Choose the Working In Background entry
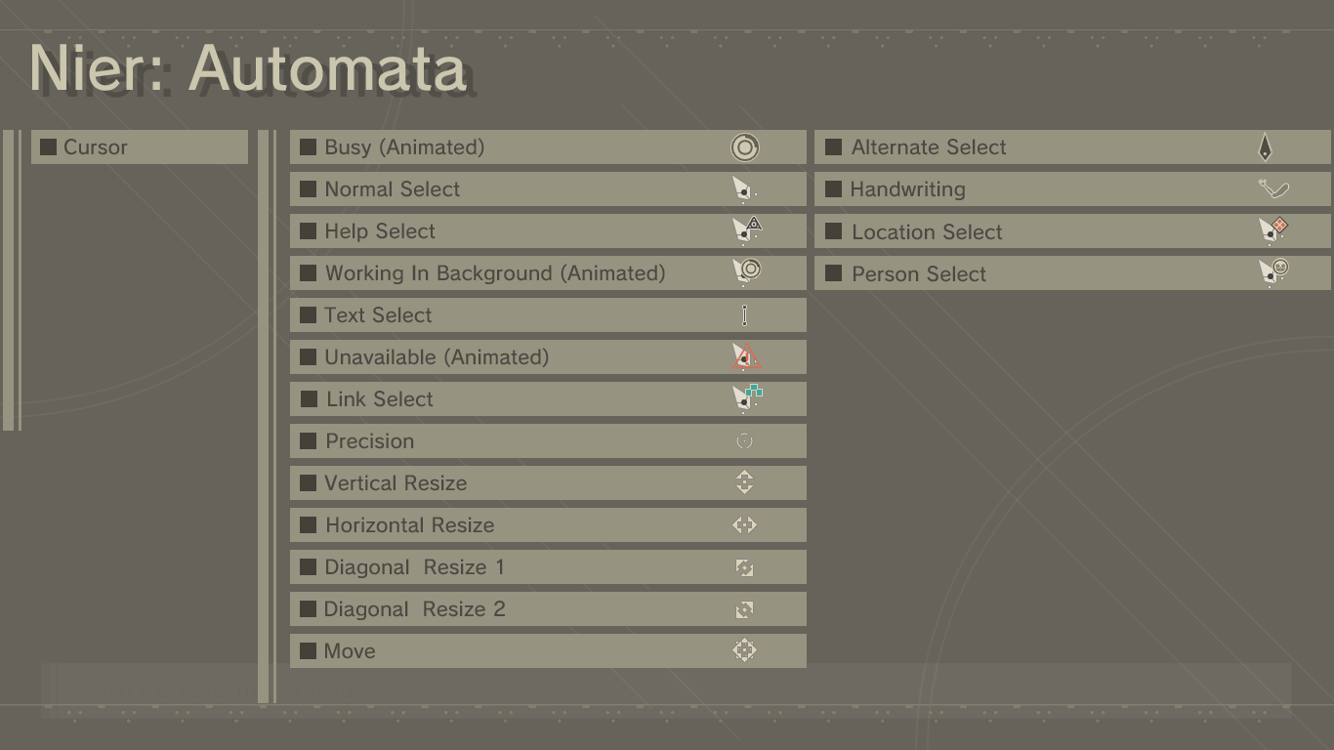Viewport: 1334px width, 750px height. point(494,273)
